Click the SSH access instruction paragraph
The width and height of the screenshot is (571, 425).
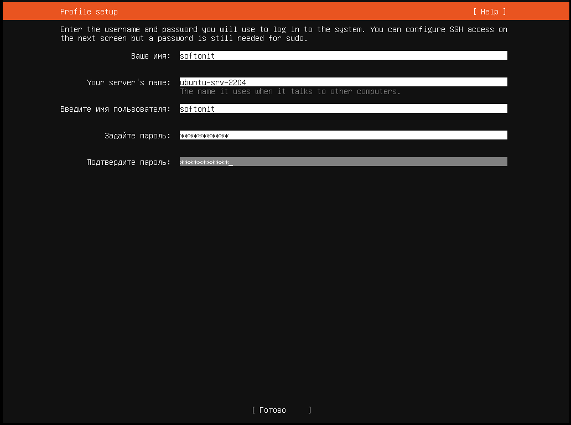[283, 34]
